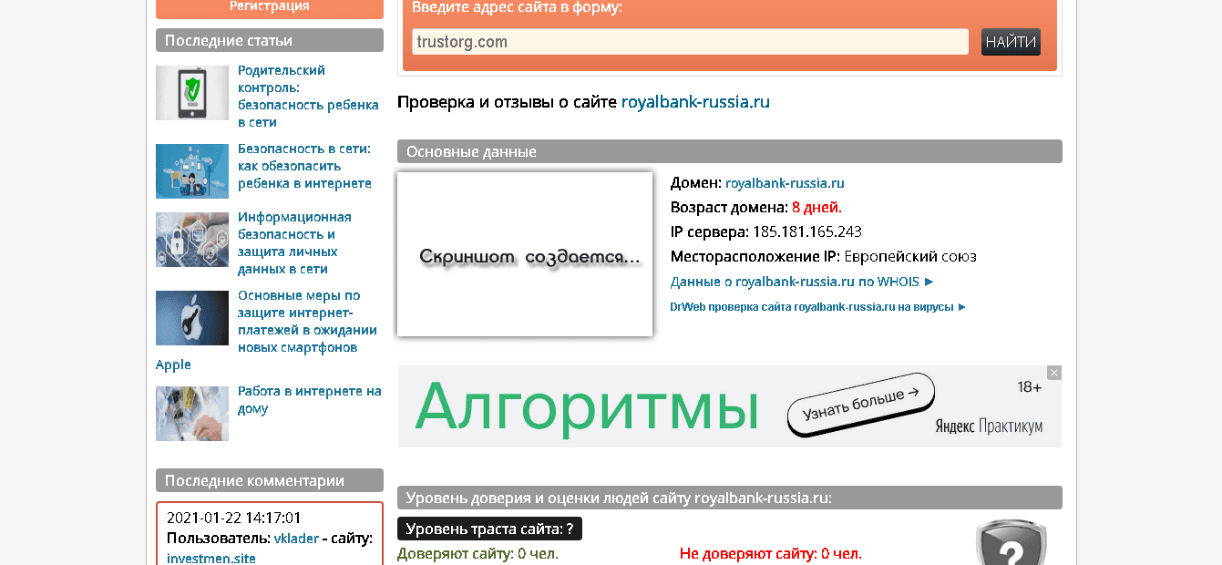Open article Безопасность в сети link

[x=304, y=166]
